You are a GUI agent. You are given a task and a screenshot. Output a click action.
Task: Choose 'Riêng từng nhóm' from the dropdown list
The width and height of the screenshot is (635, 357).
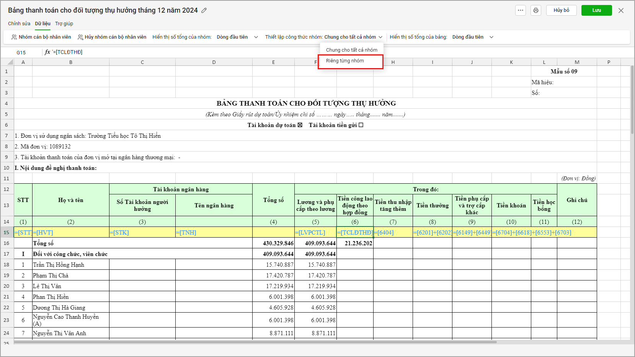click(x=351, y=61)
